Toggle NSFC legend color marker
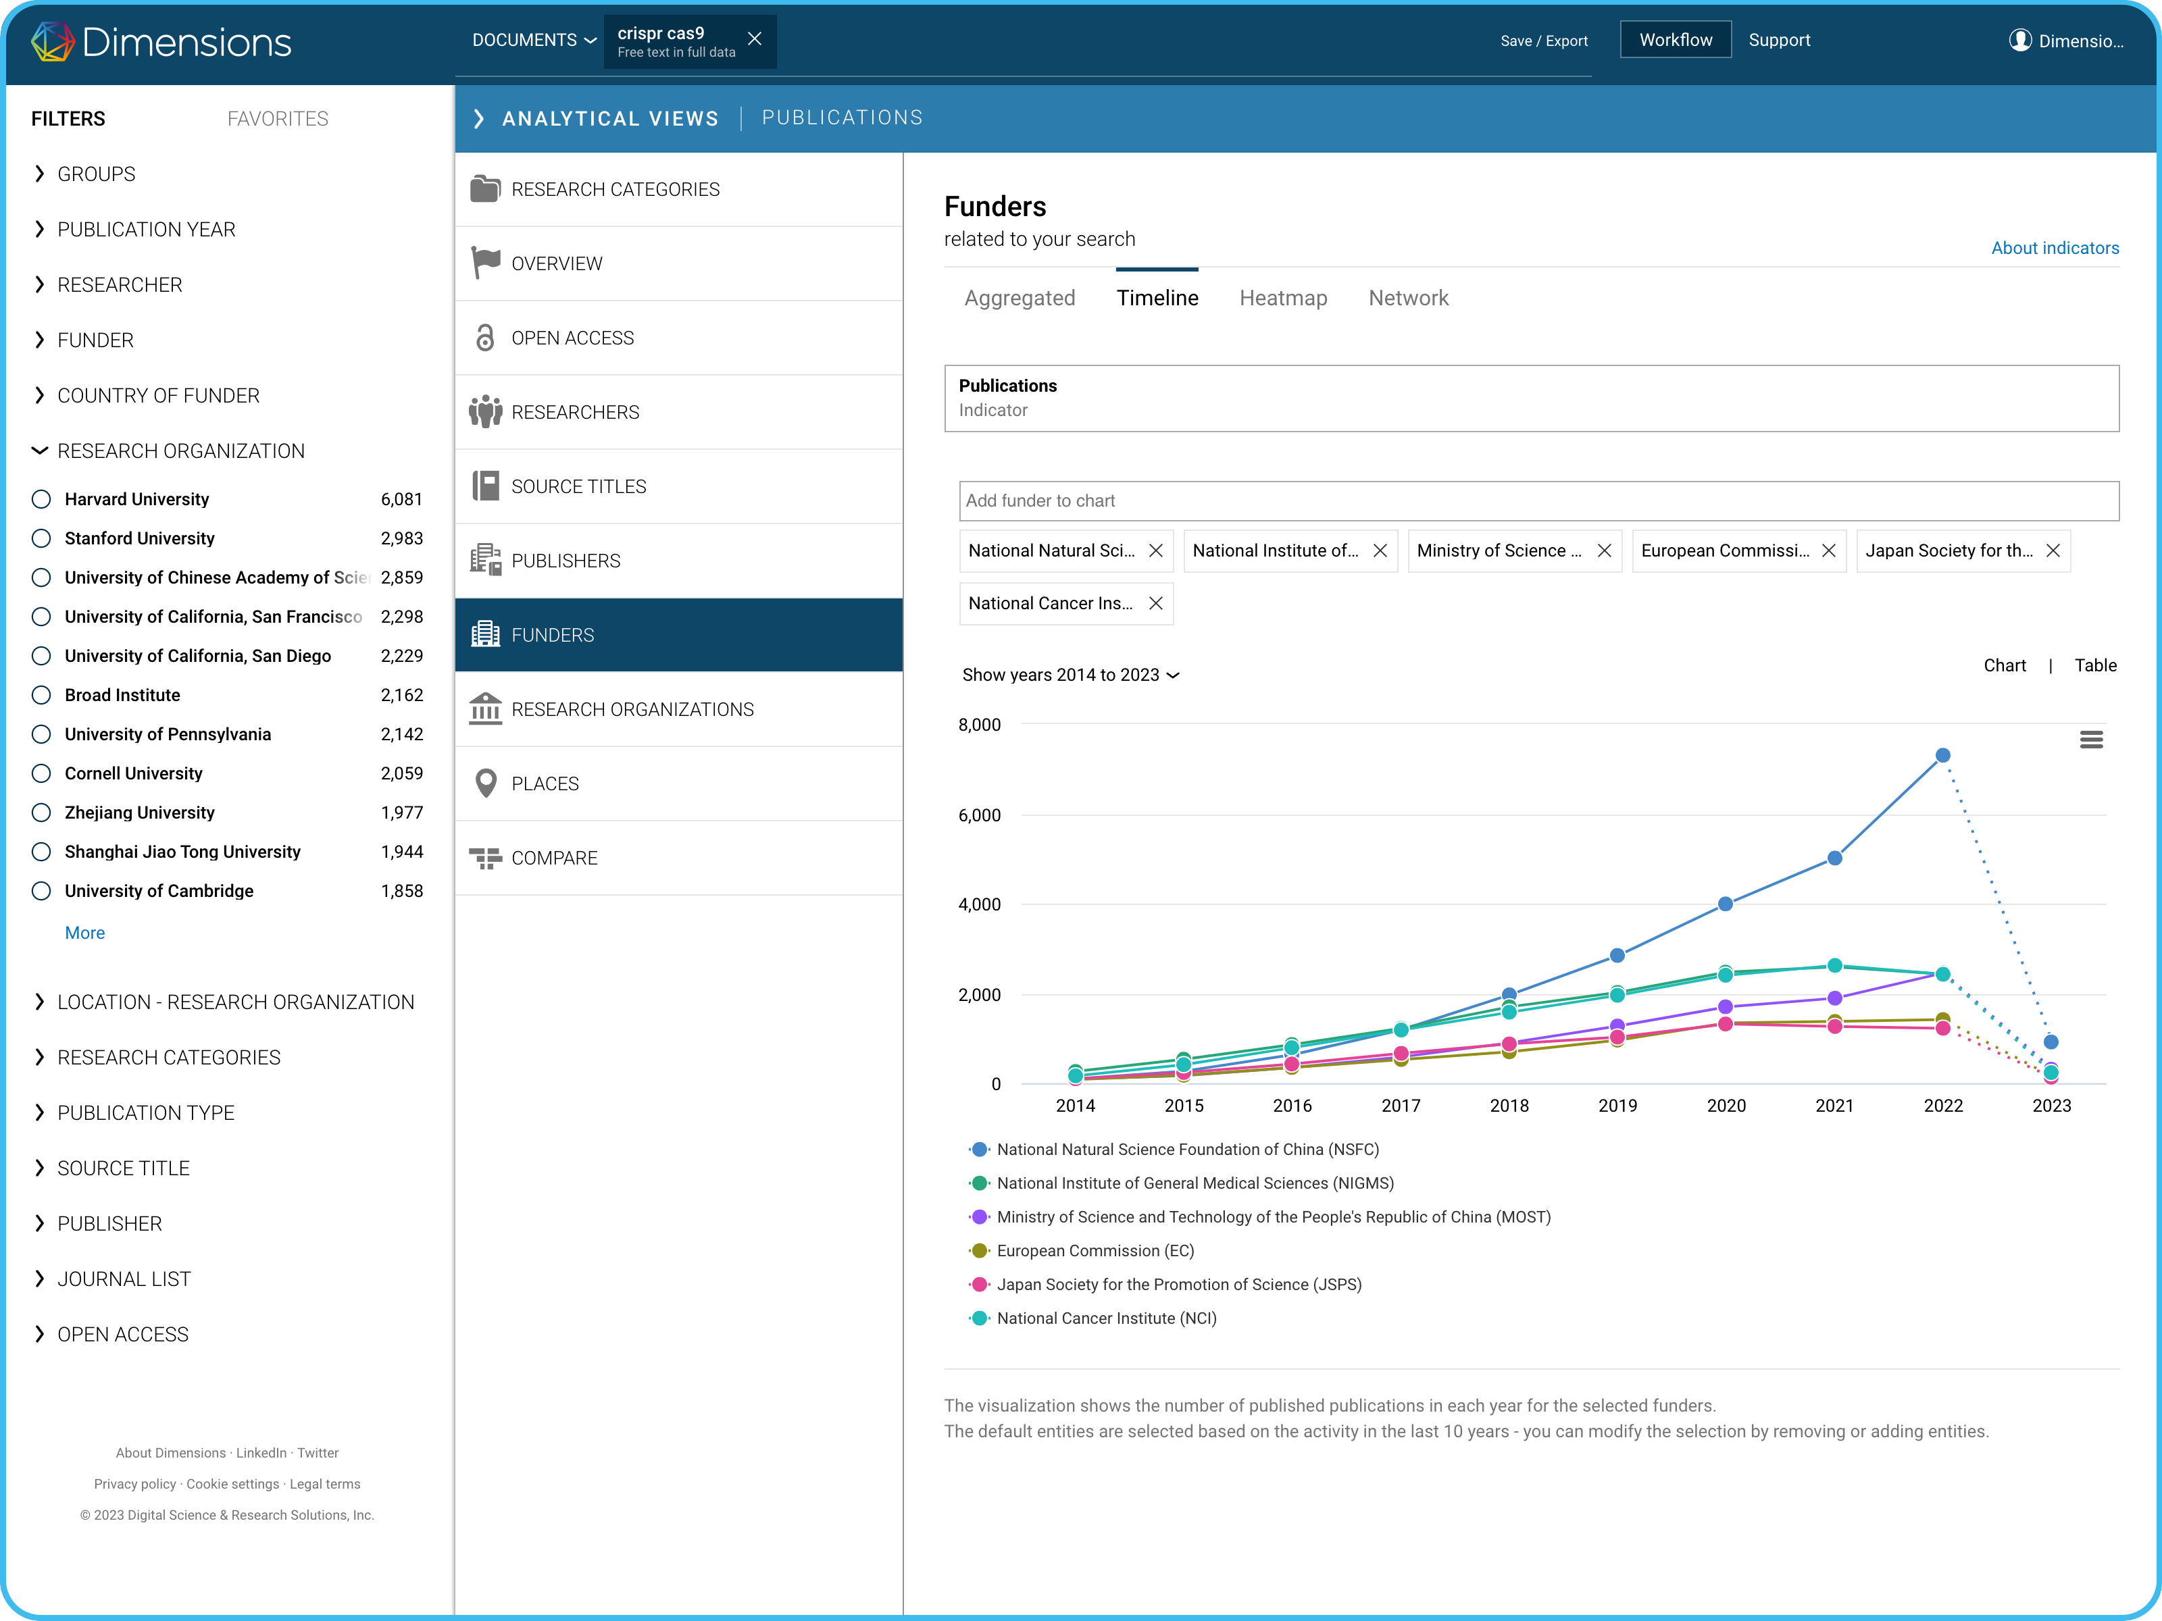The height and width of the screenshot is (1621, 2162). 980,1150
